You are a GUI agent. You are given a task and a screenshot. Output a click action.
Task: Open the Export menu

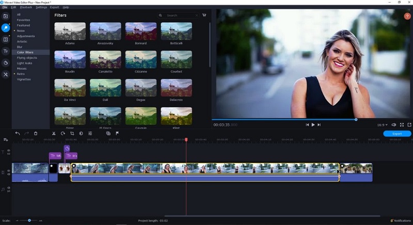(55, 7)
